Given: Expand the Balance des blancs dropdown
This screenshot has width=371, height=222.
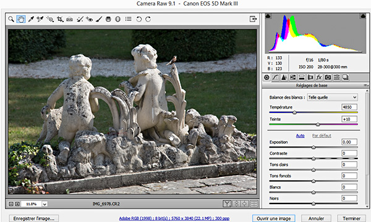Looking at the screenshot, I should 332,97.
